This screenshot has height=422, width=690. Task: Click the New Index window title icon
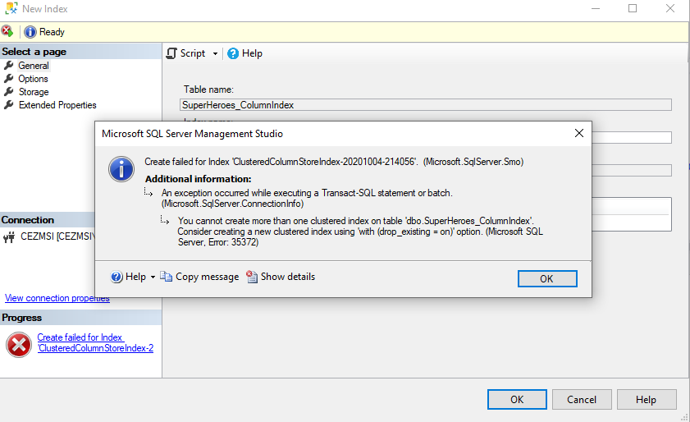(11, 8)
